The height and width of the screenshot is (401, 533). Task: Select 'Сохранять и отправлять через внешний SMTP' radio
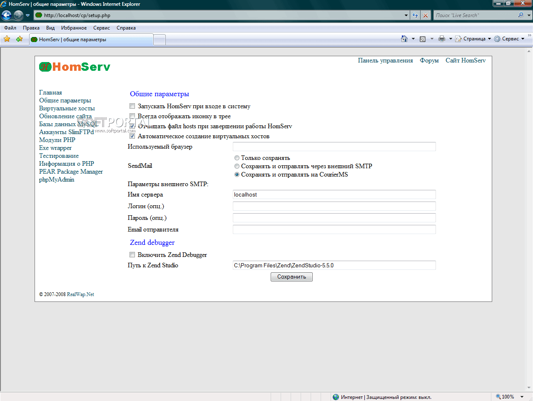[x=237, y=166]
